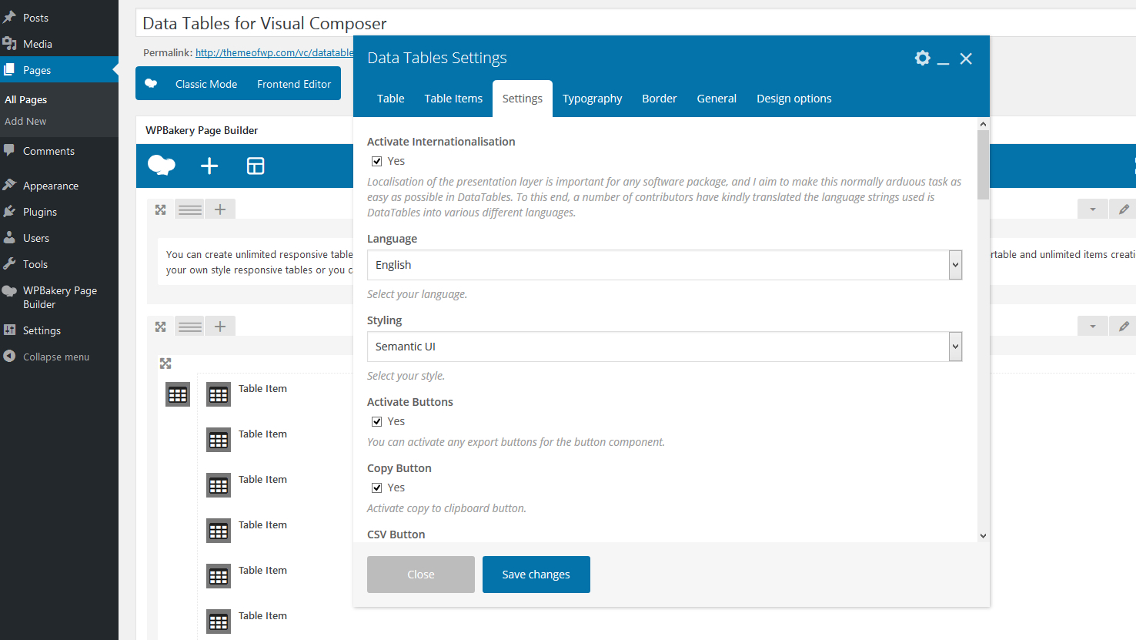
Task: Toggle Activate Internationalisation Yes checkbox
Action: coord(377,161)
